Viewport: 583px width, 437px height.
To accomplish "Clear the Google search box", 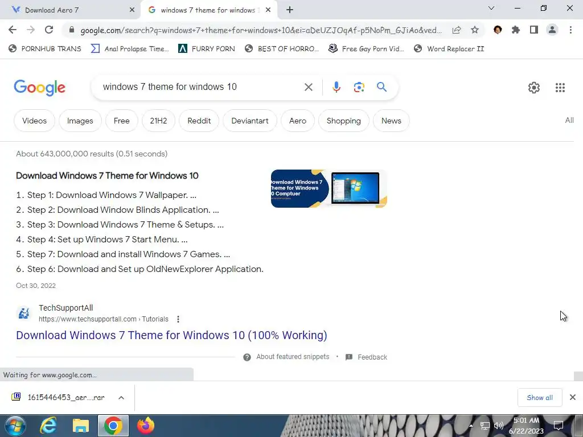I will (309, 87).
